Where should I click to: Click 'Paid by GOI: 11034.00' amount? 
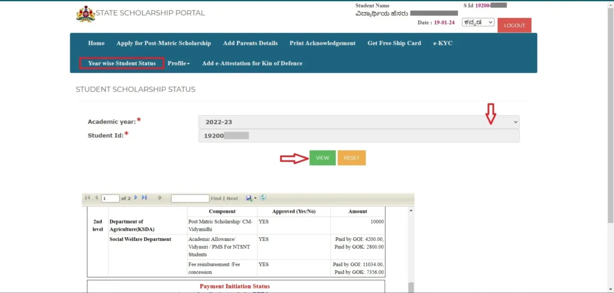[x=359, y=264]
